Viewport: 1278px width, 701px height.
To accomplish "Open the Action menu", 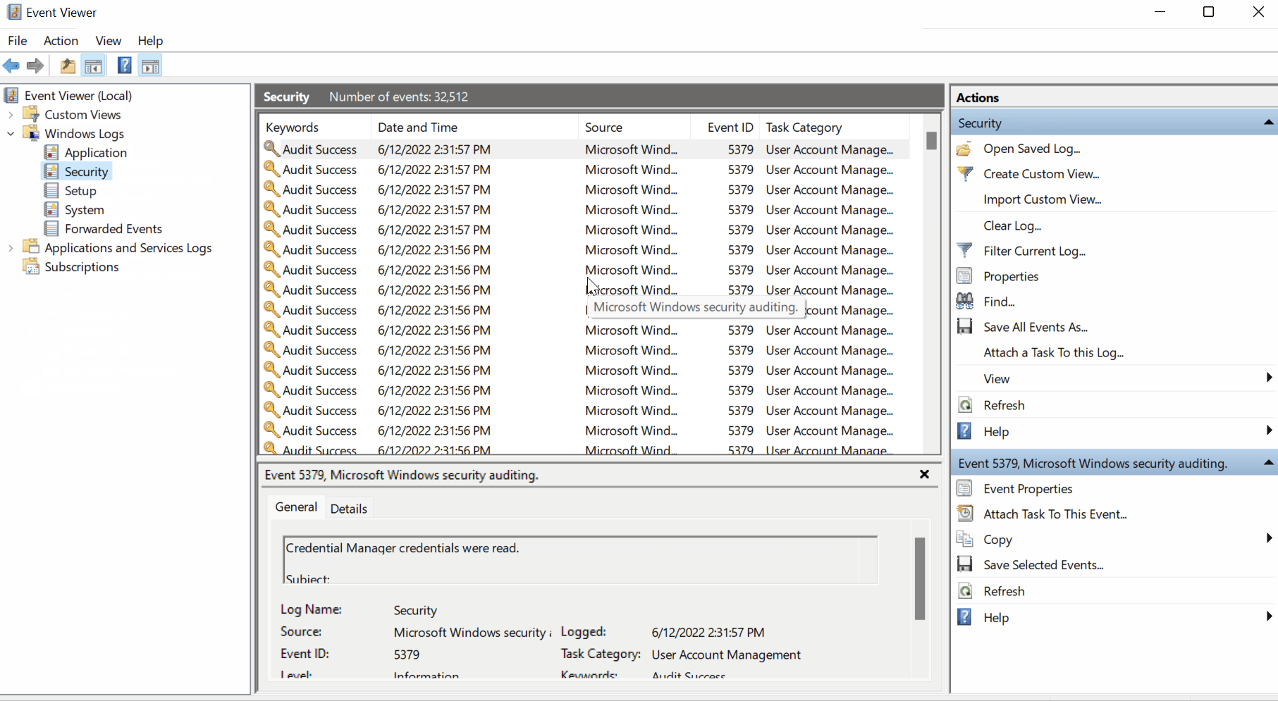I will click(x=61, y=41).
